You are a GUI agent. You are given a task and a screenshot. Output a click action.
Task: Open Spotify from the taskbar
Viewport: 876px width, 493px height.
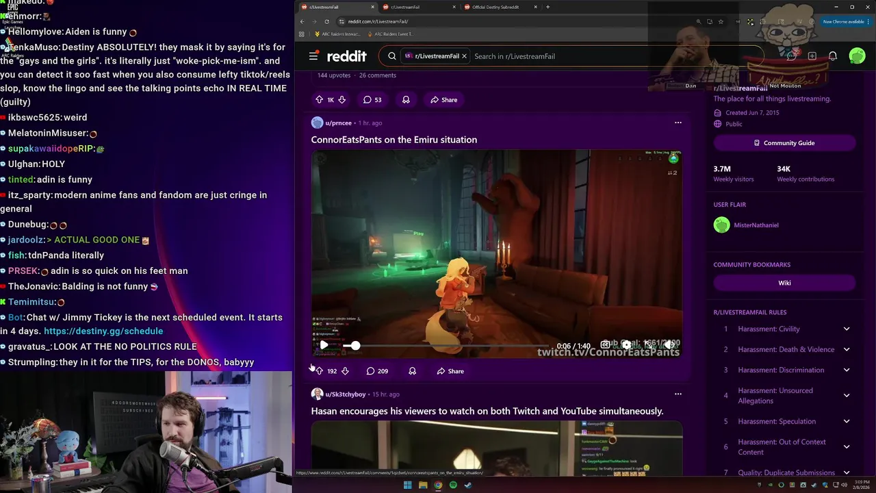453,485
